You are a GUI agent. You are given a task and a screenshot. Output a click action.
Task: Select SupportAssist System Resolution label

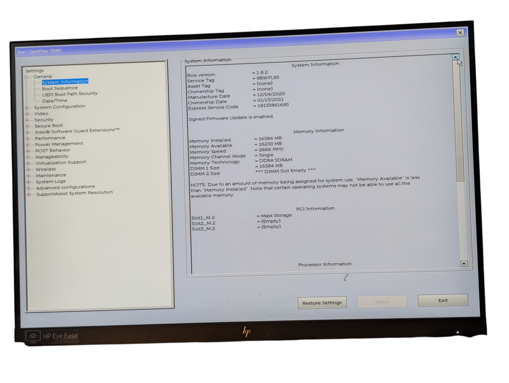[74, 193]
